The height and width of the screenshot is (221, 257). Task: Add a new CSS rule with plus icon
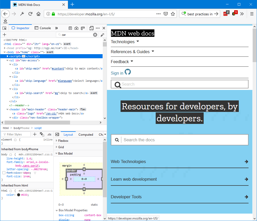[x=35, y=134]
